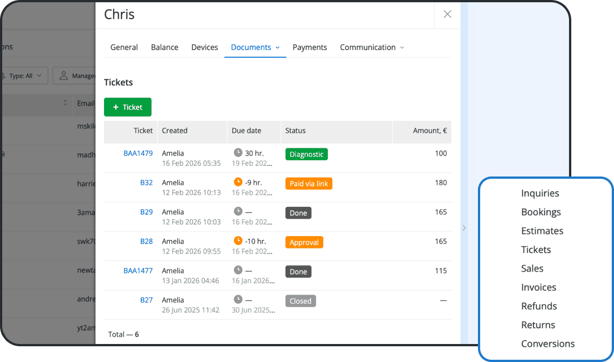Choose Estimates in the documents menu
Viewport: 614px width, 362px height.
(x=542, y=231)
